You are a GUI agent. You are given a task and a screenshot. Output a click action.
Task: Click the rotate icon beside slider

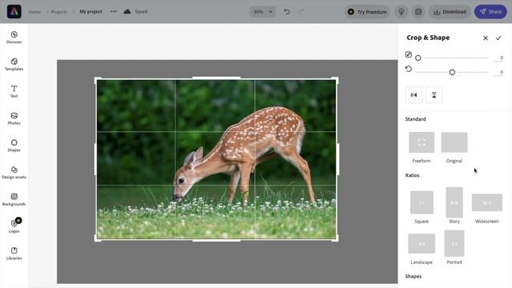(x=409, y=69)
